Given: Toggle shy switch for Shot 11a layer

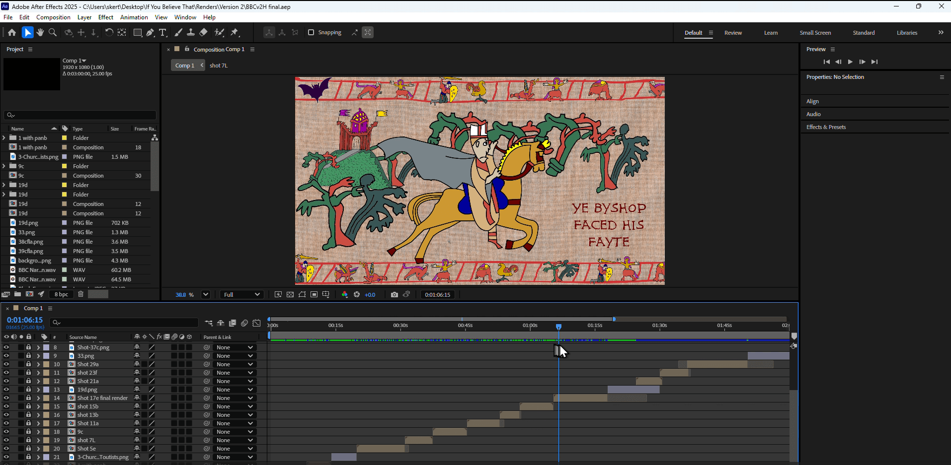Looking at the screenshot, I should pyautogui.click(x=137, y=423).
